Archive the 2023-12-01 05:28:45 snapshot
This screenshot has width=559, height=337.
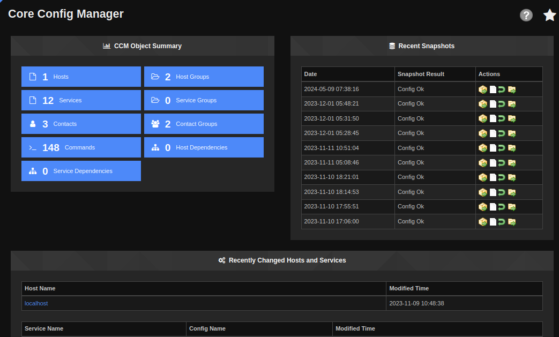click(x=512, y=133)
